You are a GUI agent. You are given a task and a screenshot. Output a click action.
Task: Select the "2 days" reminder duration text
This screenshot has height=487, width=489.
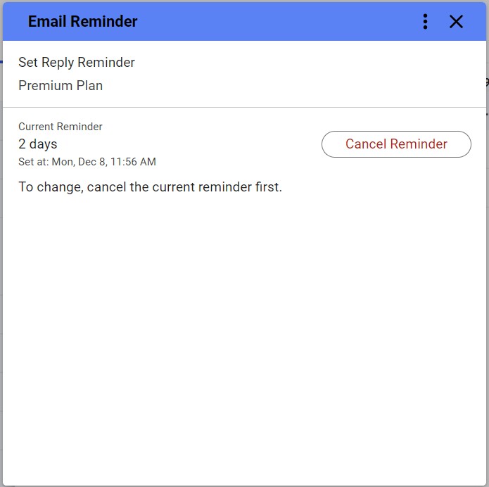point(38,144)
